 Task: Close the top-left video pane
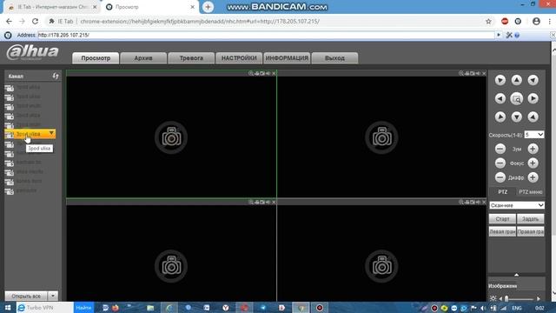(x=274, y=73)
